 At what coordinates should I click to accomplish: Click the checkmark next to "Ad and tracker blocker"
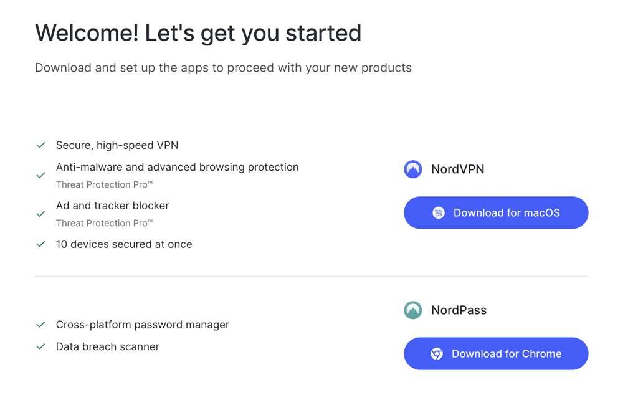tap(40, 210)
